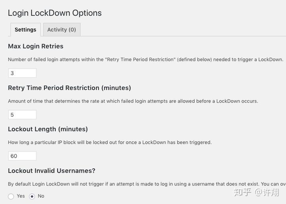The width and height of the screenshot is (286, 204).
Task: Click the @许翔 watermark username
Action: pos(268,192)
